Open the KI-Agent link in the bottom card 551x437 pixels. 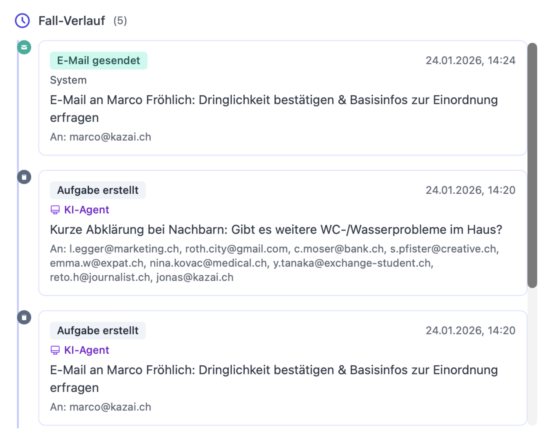86,350
